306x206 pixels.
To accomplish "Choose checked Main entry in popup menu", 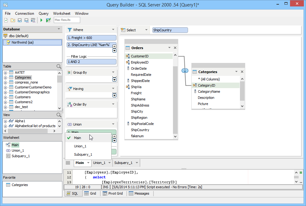I will 88,138.
